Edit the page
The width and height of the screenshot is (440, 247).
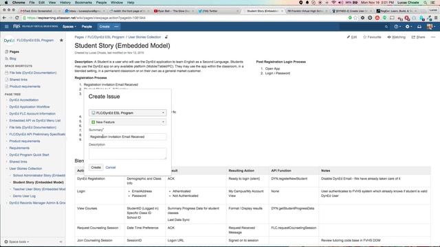coord(352,37)
